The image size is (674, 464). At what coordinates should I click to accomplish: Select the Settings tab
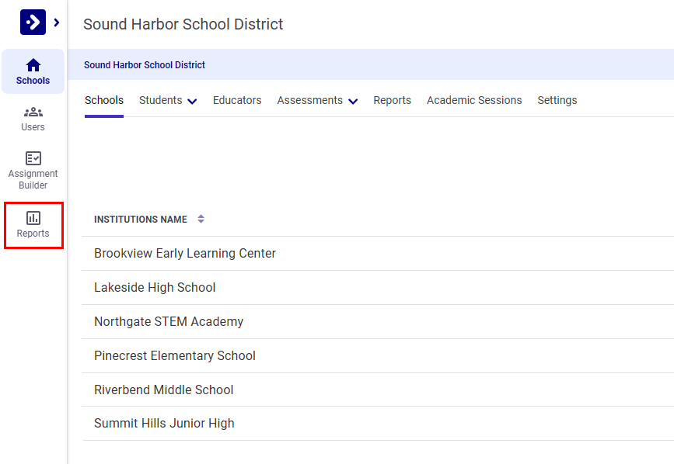click(557, 100)
